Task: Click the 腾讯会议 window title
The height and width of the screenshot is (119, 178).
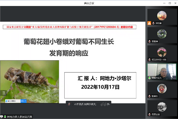Action: (89, 3)
